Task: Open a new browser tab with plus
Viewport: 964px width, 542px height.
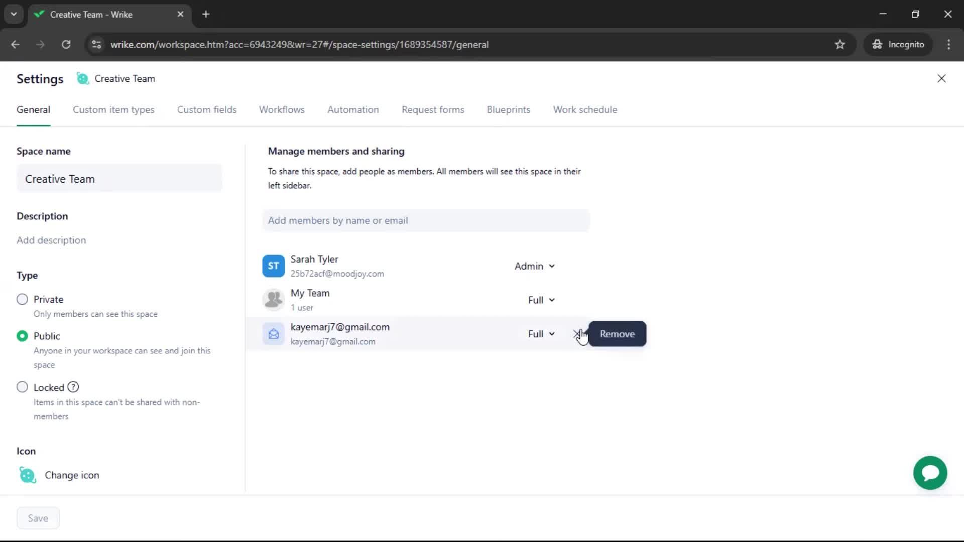Action: 206,14
